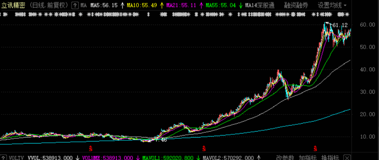Click the 换指标 button
Screen dimensions: 379x160
tap(330, 158)
